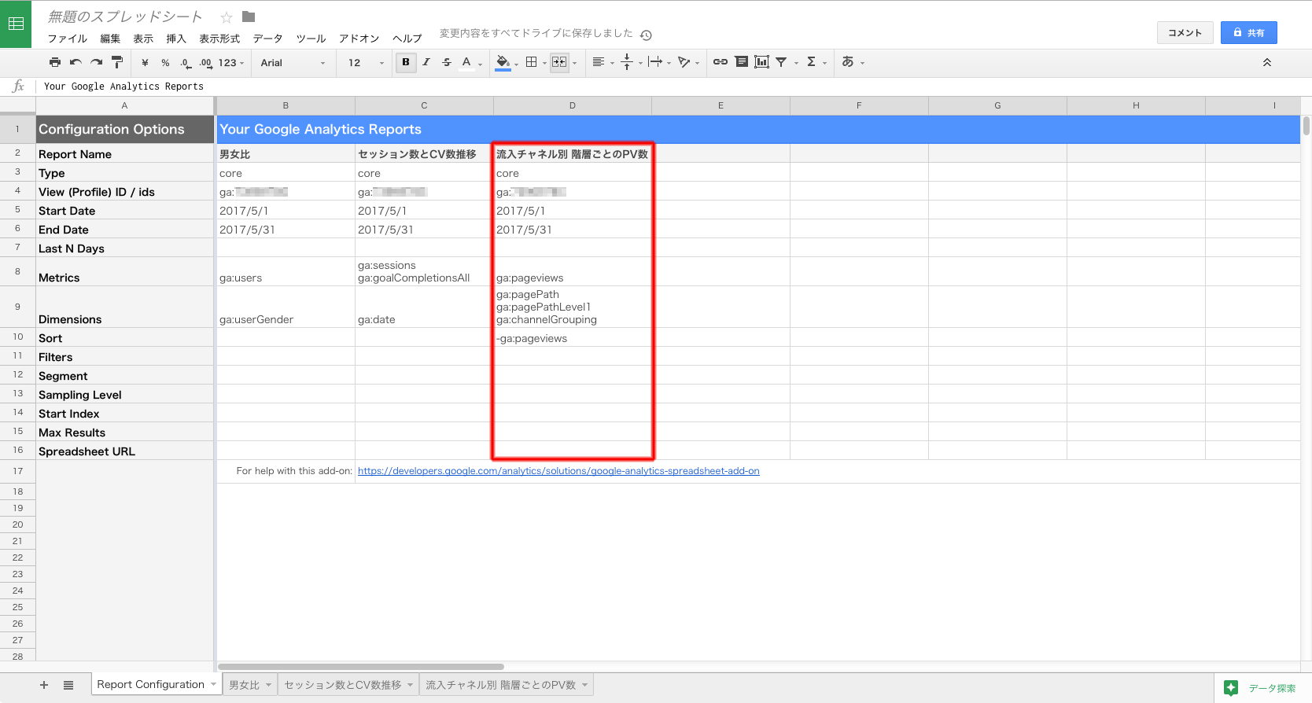The image size is (1312, 703).
Task: Star the spreadsheet
Action: pos(227,17)
